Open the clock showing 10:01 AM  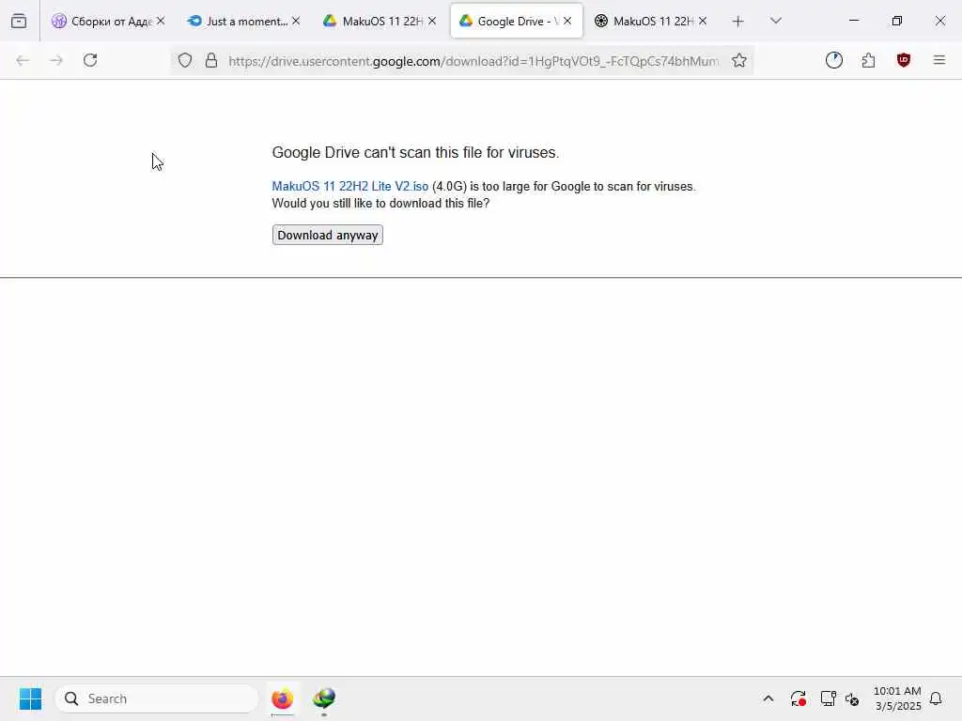(x=897, y=698)
